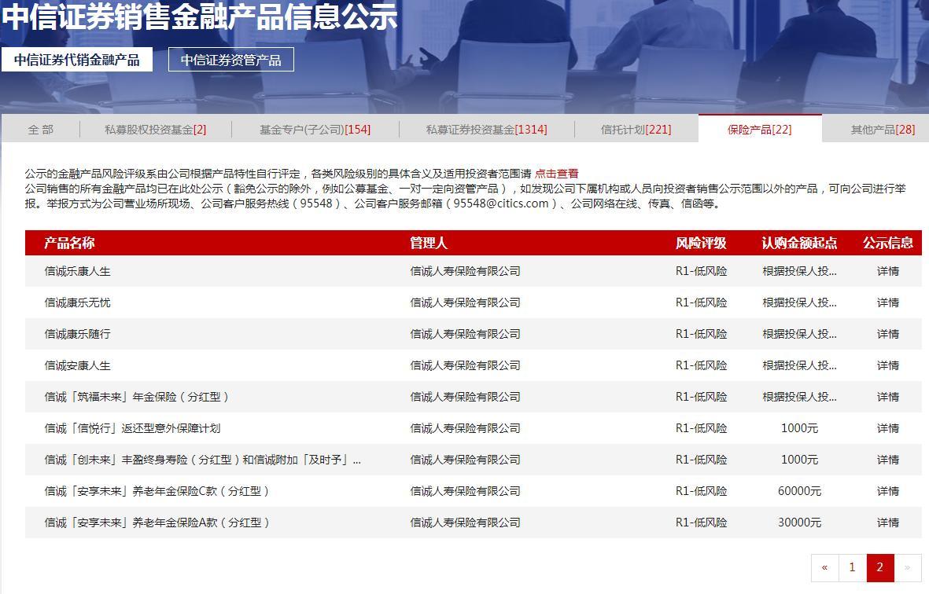This screenshot has width=929, height=594.
Task: Select page 2 in pagination
Action: [x=879, y=567]
